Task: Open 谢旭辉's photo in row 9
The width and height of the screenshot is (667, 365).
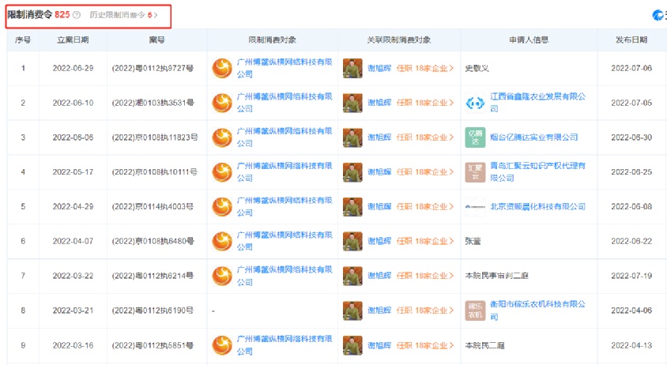Action: [352, 345]
